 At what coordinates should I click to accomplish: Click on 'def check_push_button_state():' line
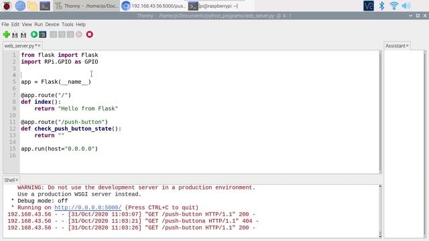[71, 129]
